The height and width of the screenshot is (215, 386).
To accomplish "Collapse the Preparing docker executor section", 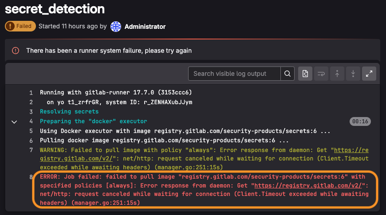I will point(14,122).
